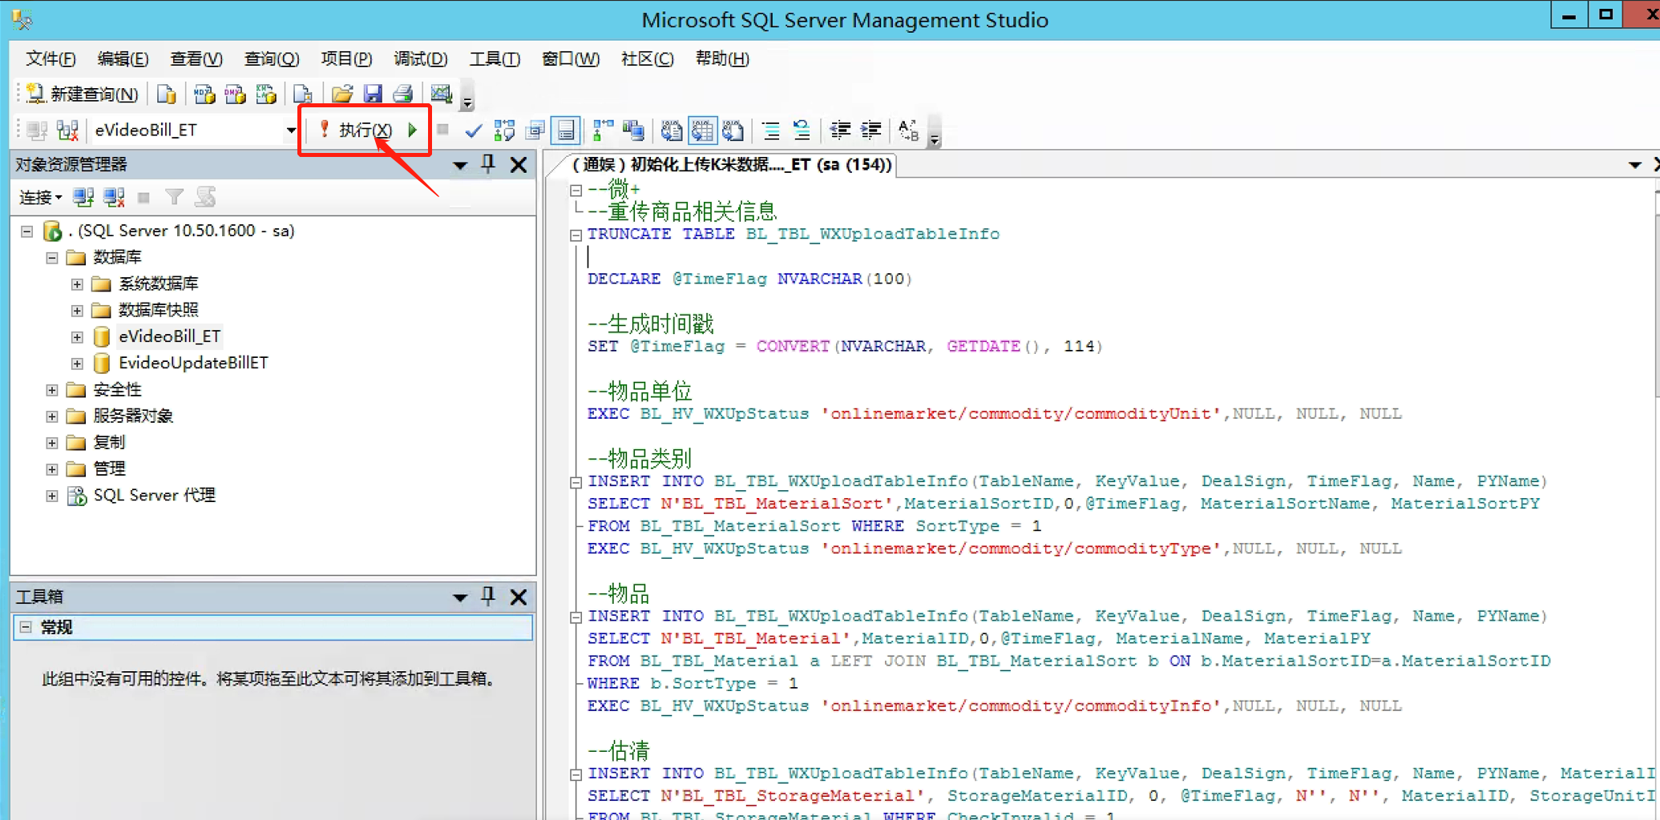The height and width of the screenshot is (820, 1660).
Task: Open the 编辑(E) menu
Action: 123,58
